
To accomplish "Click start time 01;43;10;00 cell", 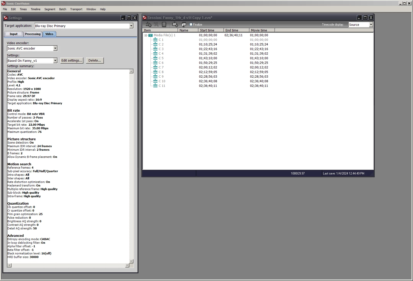I will pyautogui.click(x=208, y=58).
